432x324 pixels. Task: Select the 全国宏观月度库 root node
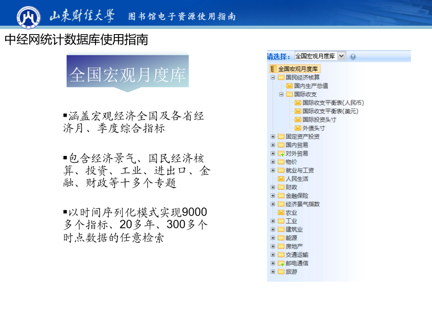[x=295, y=69]
